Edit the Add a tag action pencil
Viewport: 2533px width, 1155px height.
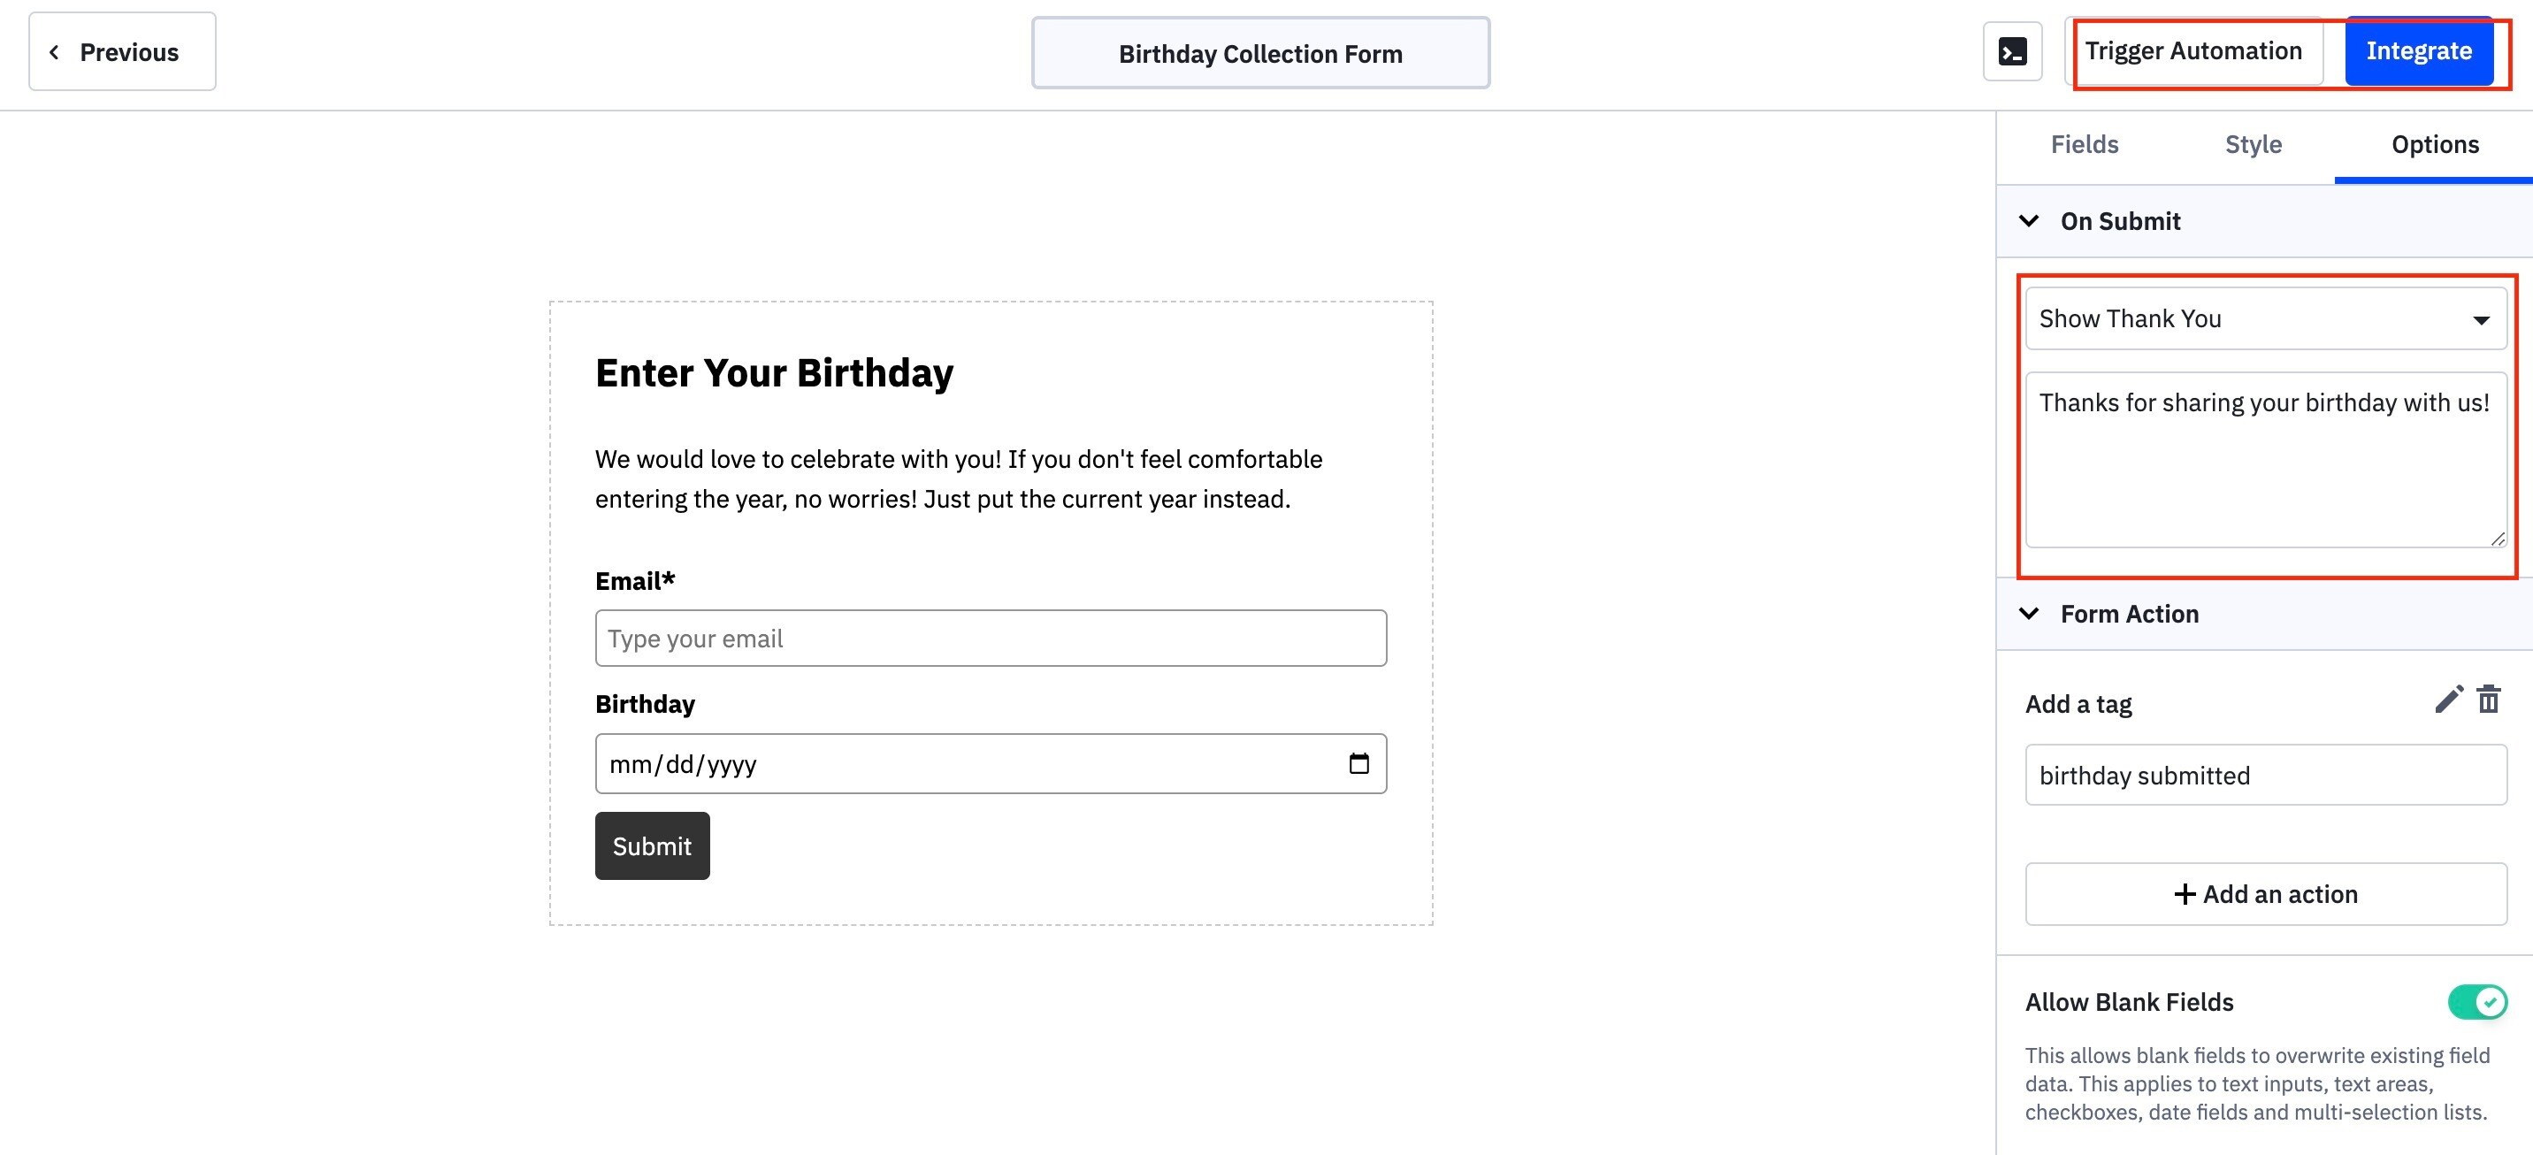coord(2448,700)
